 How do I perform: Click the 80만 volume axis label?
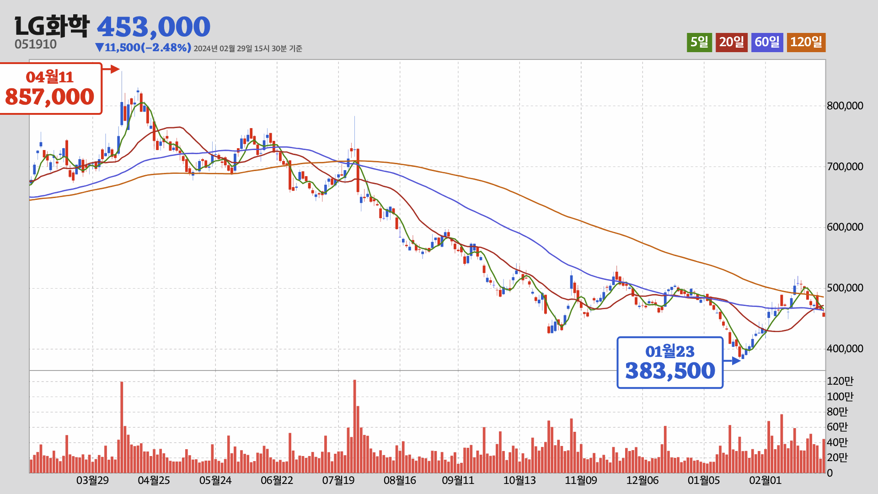tap(837, 412)
